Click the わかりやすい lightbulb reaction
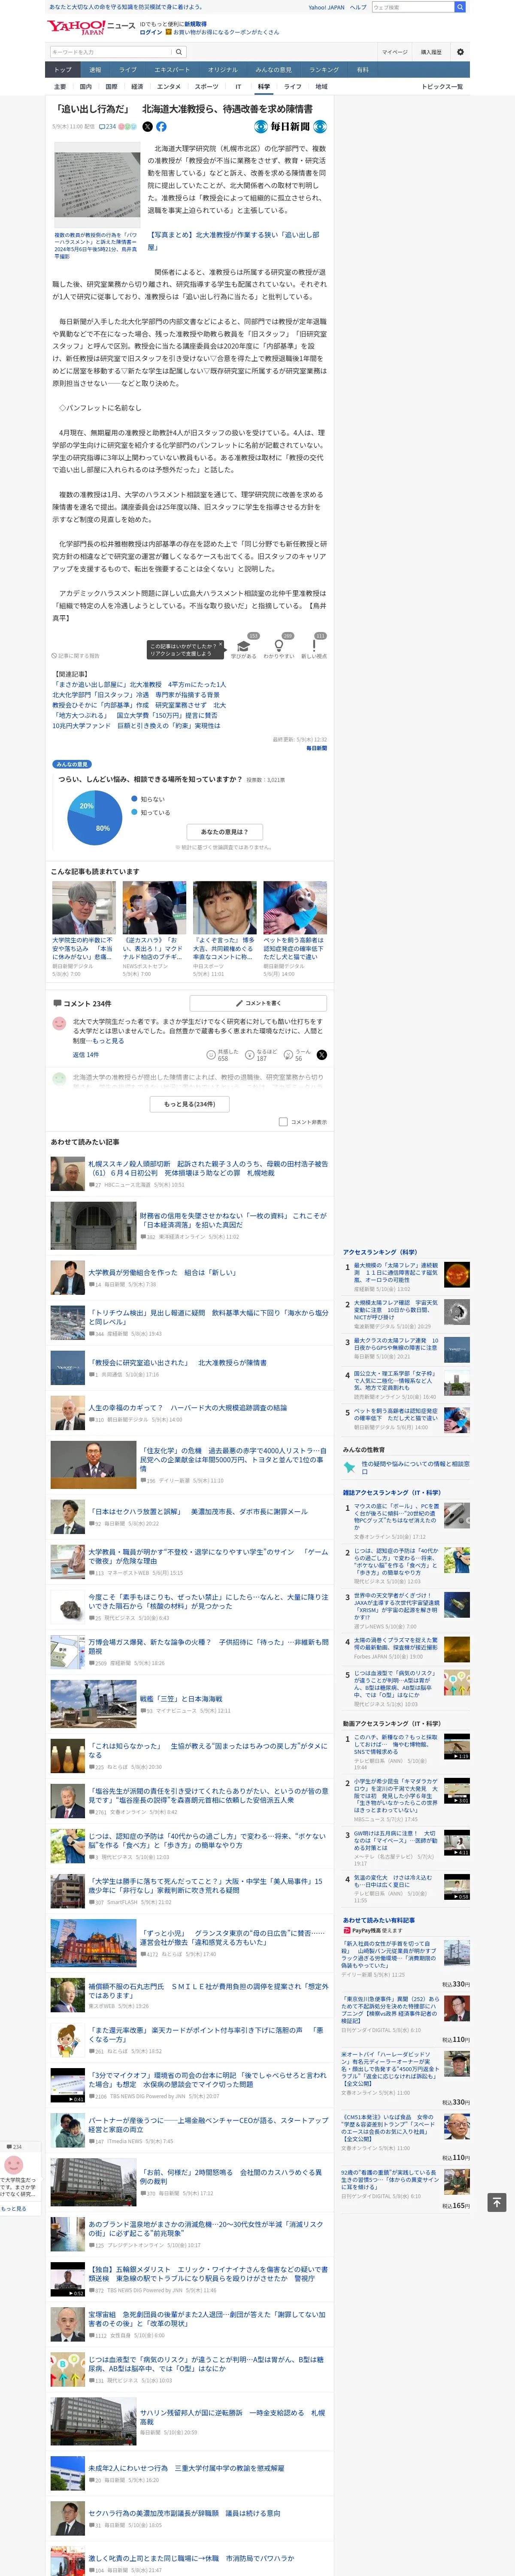This screenshot has width=515, height=2576. (279, 648)
